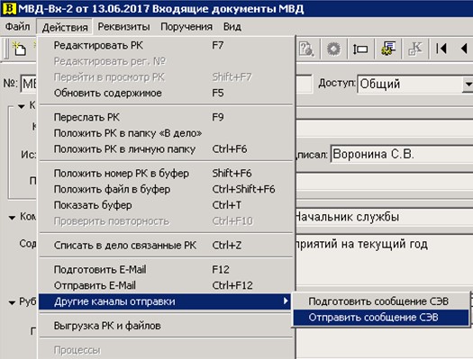Select Выгрузка РК и файлов

coord(166,326)
